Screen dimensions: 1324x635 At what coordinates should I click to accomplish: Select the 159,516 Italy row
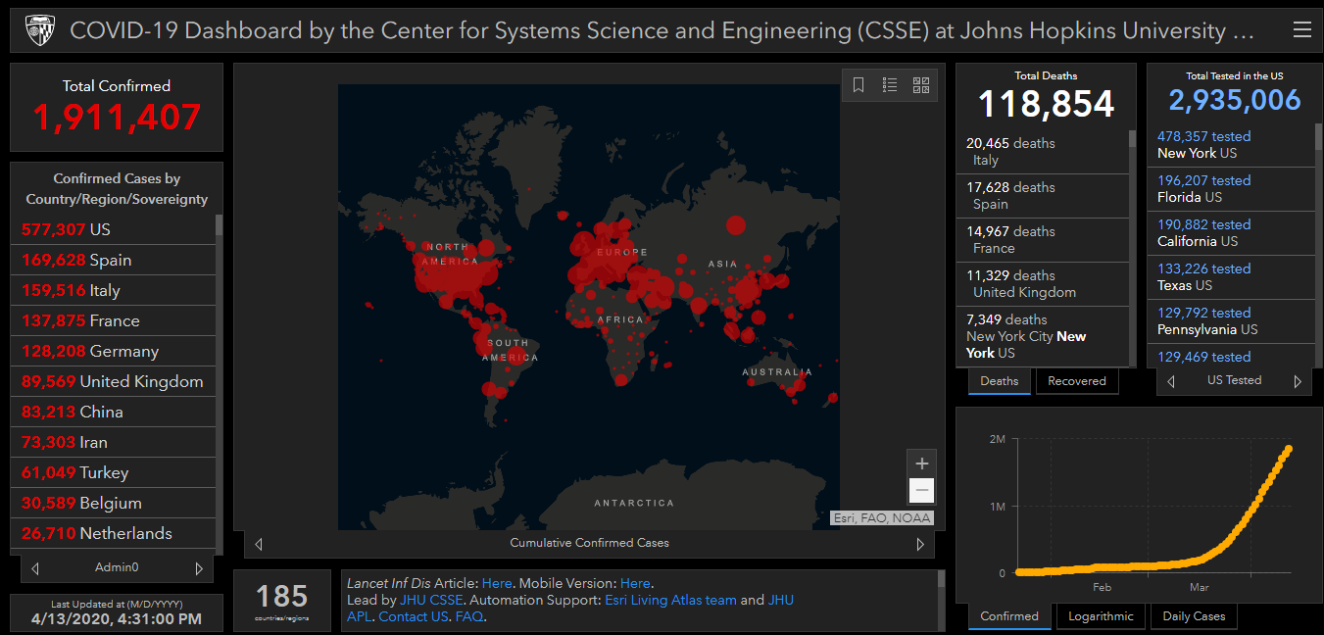(x=113, y=290)
